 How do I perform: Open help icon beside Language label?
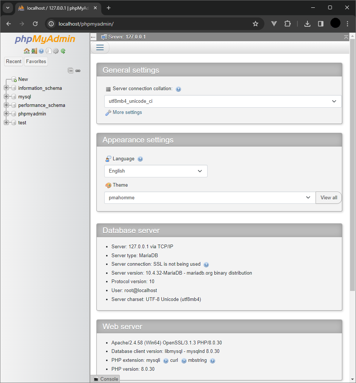tap(140, 159)
